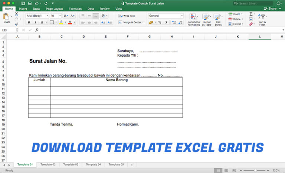
Task: Click the Share button
Action: (x=270, y=9)
